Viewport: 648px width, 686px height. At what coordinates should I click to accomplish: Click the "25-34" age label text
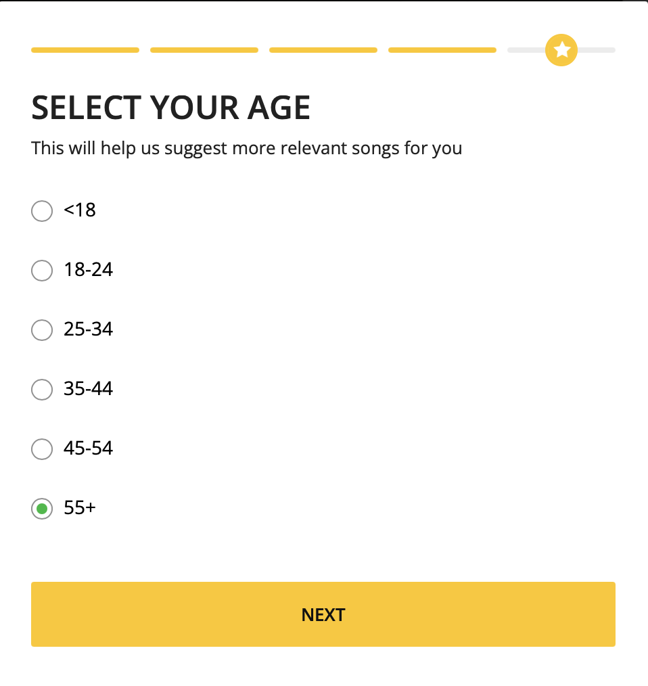pyautogui.click(x=89, y=329)
